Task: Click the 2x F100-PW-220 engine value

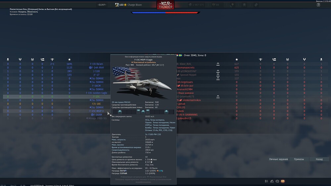Action: 153,134
